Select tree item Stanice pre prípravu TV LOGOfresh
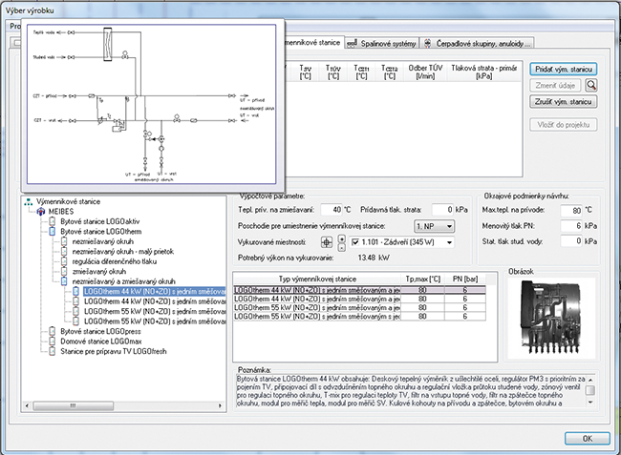Screen dimensions: 621x455 coord(114,351)
